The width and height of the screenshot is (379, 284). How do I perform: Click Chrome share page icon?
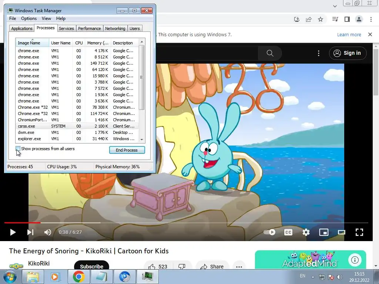309,19
